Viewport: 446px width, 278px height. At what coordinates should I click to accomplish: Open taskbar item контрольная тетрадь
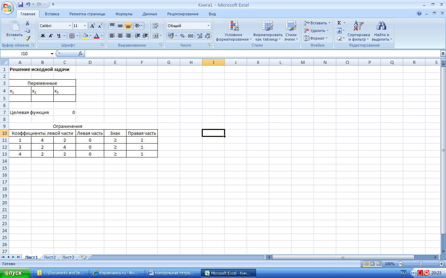(x=173, y=273)
